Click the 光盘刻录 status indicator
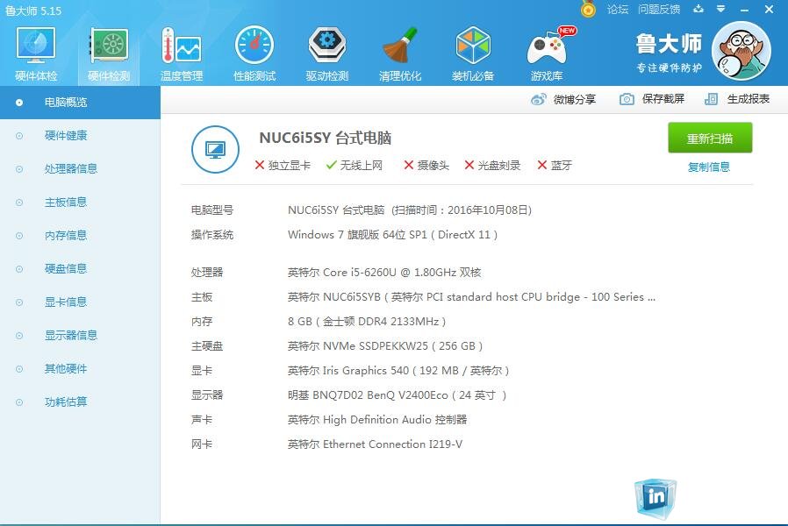 coord(492,165)
